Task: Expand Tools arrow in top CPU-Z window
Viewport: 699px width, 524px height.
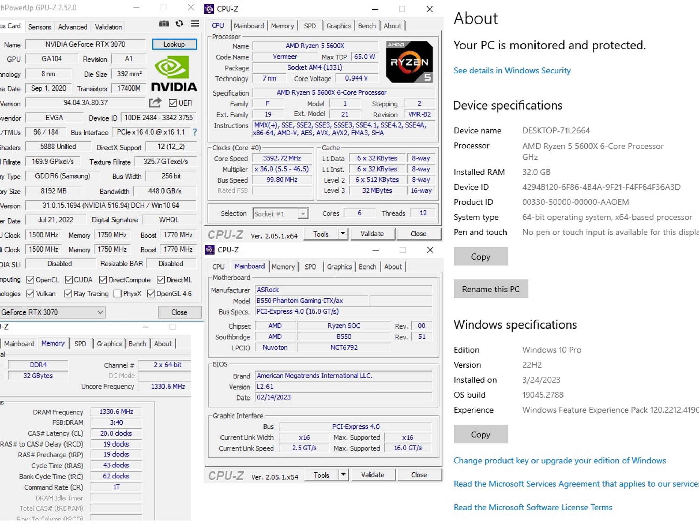Action: click(343, 234)
